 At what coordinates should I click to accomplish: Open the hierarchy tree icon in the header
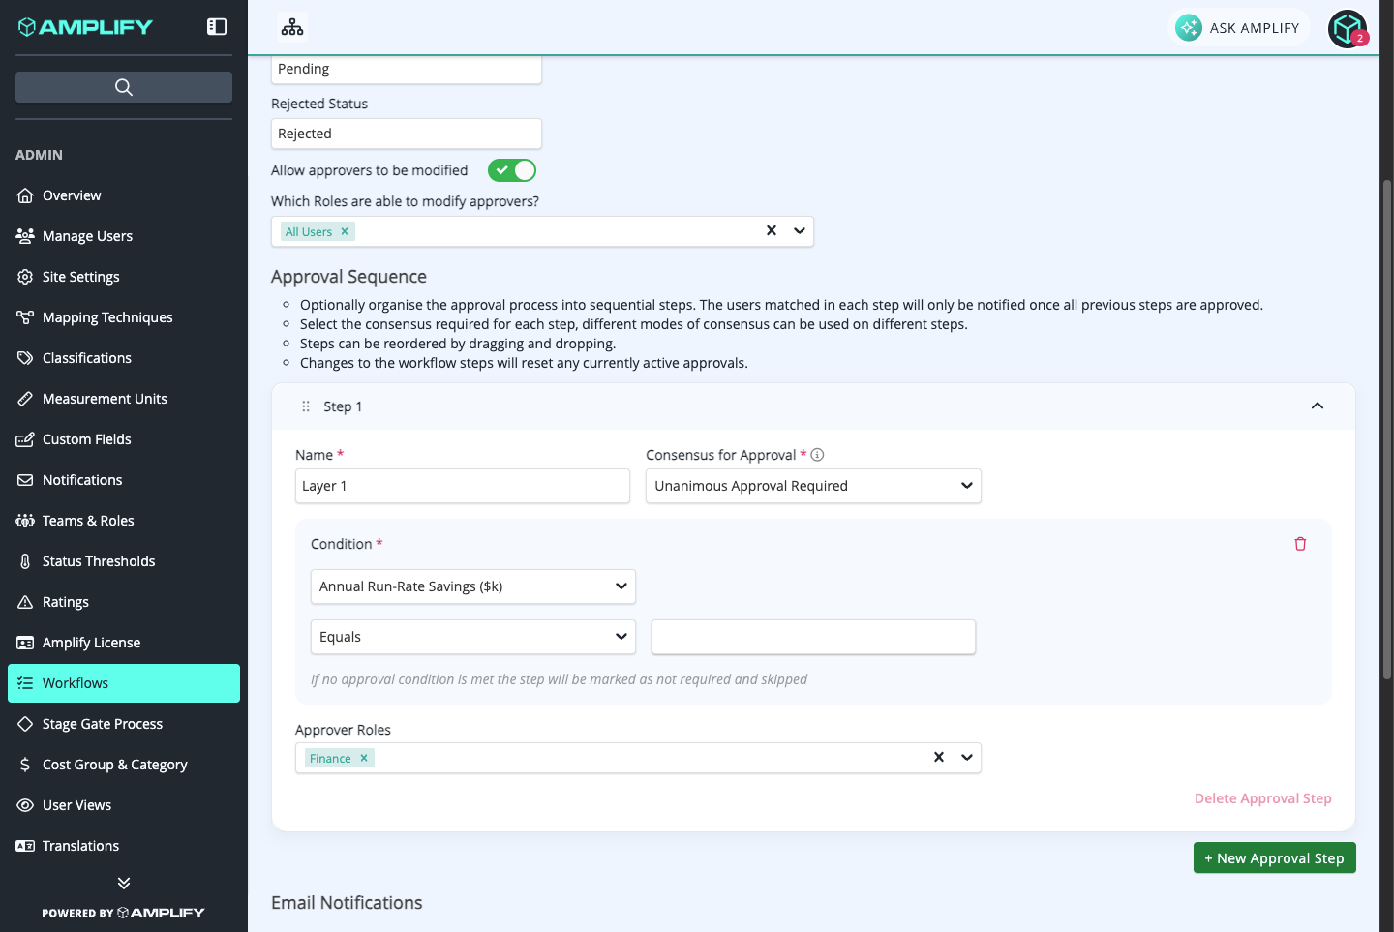click(292, 27)
